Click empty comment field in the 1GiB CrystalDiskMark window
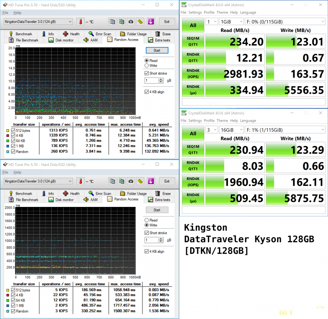This screenshot has height=319, width=328. pos(253,102)
